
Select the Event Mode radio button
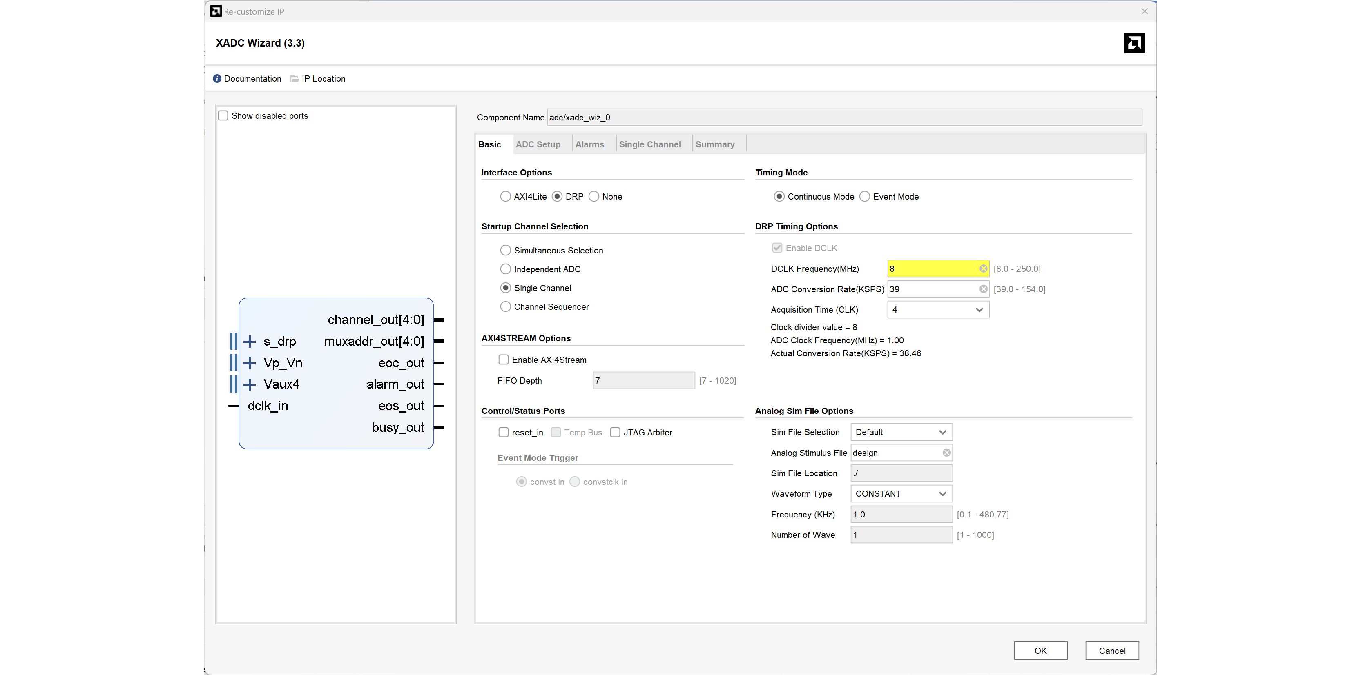864,197
